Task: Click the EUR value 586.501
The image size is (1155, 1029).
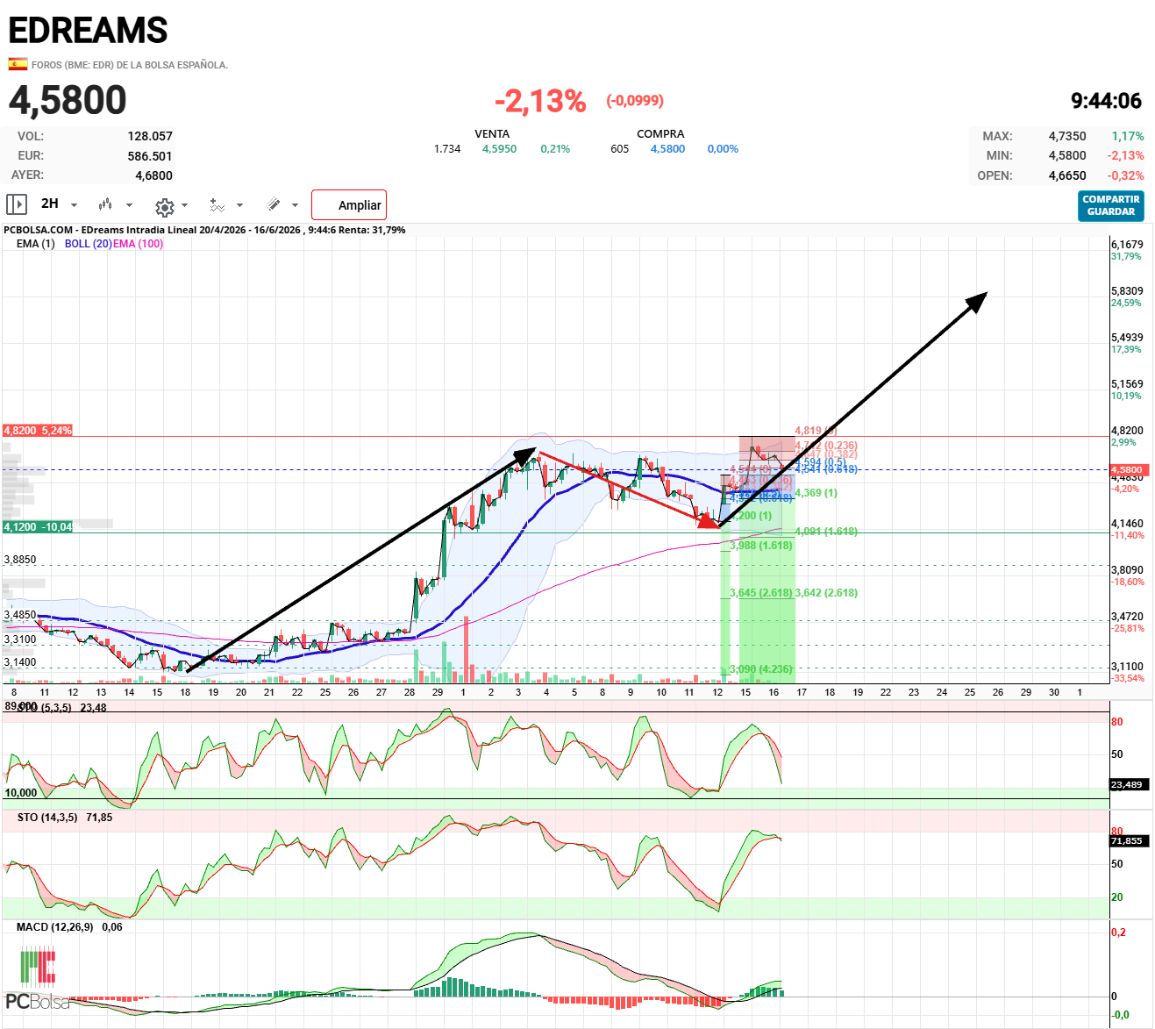Action: [150, 156]
